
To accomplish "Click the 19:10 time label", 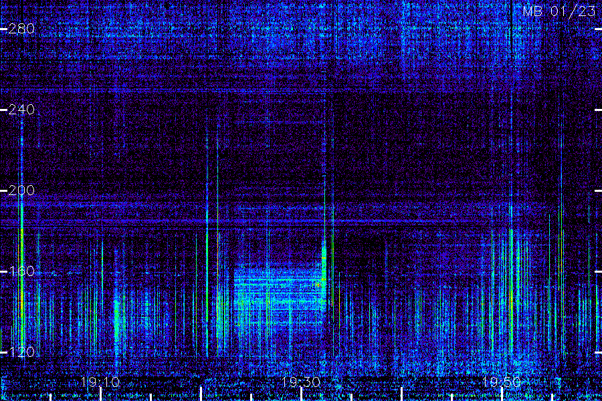I will click(100, 382).
